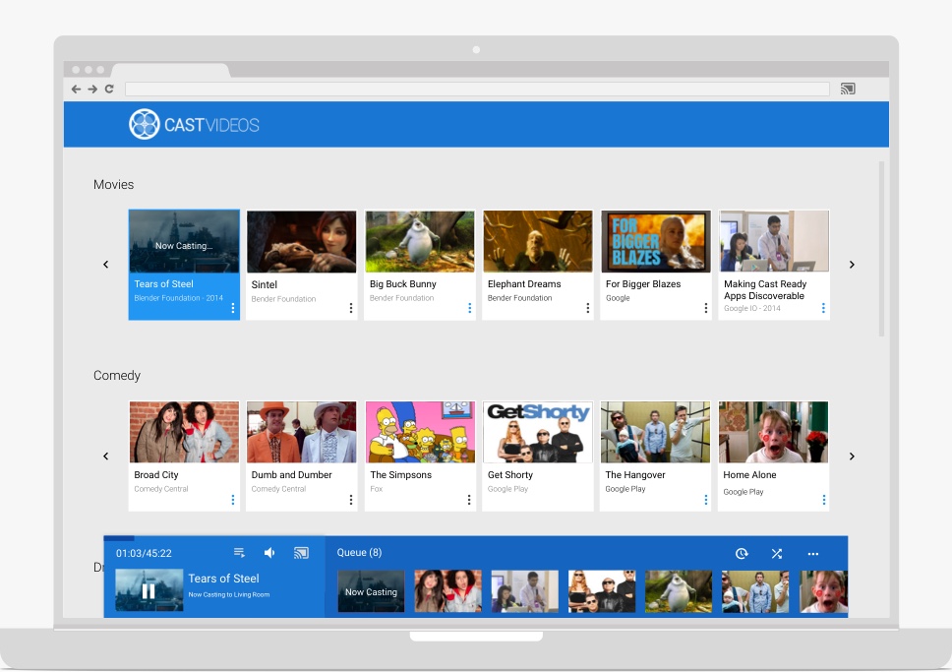Click the Get Shorty thumbnail

click(538, 432)
